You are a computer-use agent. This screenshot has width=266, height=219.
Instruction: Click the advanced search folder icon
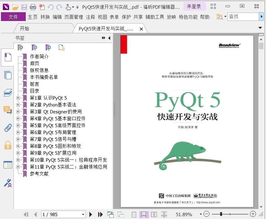click(220, 17)
